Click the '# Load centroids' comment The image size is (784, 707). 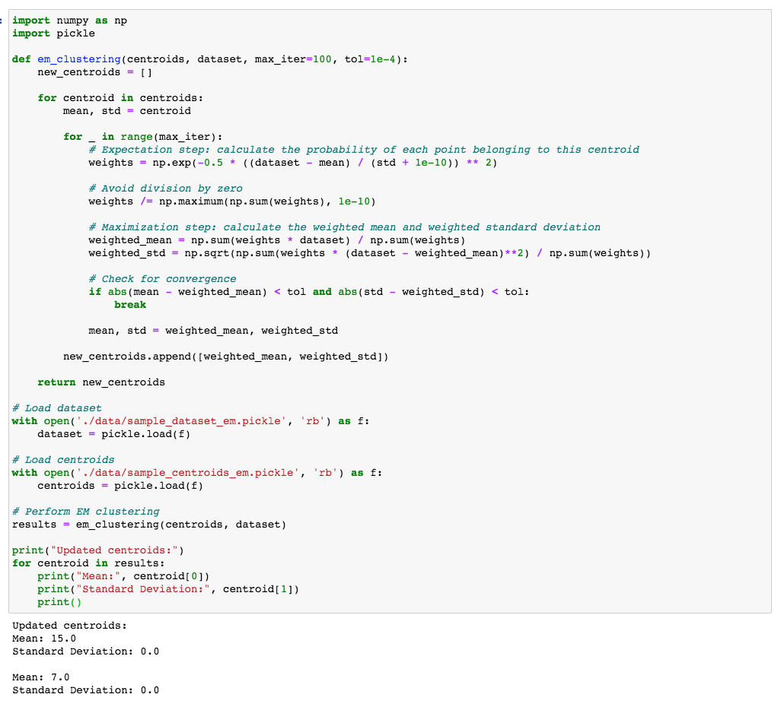[63, 460]
